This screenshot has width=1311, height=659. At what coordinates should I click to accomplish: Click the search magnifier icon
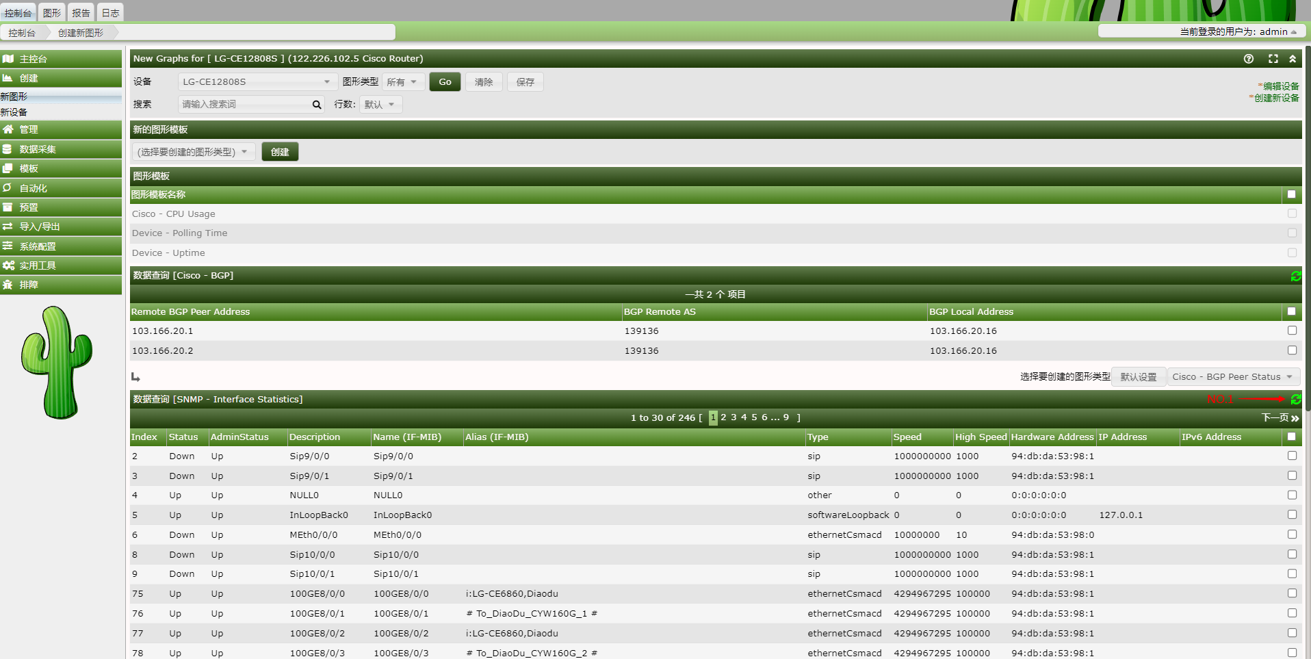coord(317,105)
